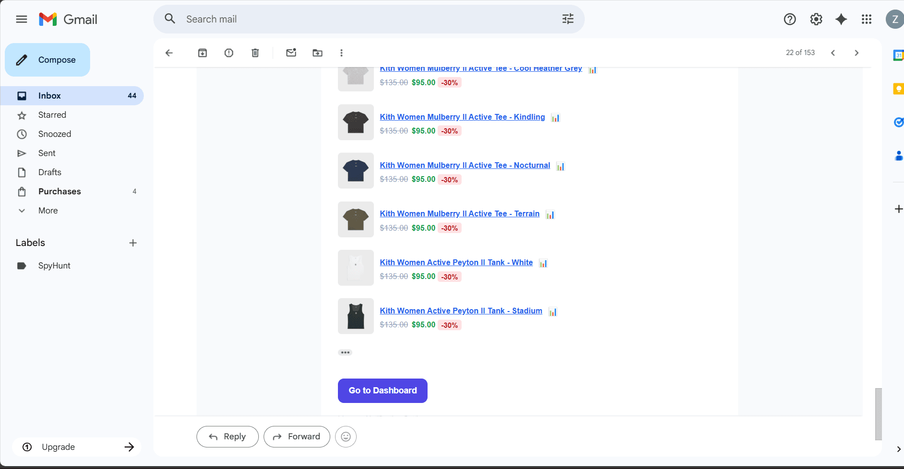
Task: Click the Go to Dashboard button
Action: click(x=382, y=391)
